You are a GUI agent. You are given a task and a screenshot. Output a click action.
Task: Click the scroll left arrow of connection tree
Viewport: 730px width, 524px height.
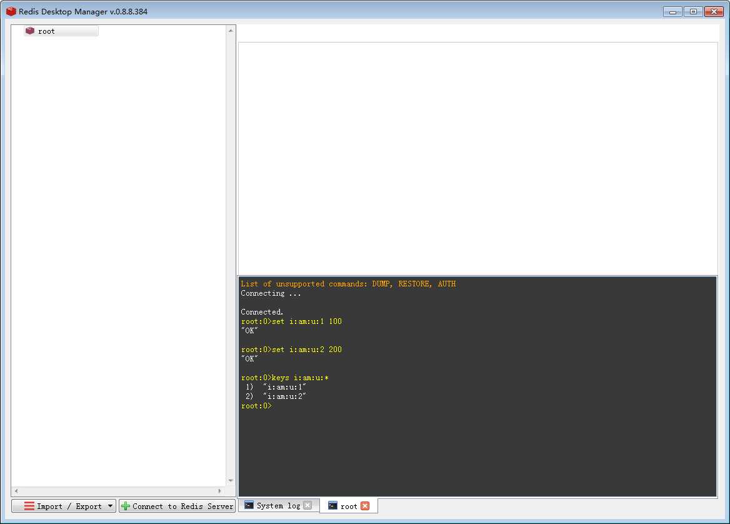[16, 490]
